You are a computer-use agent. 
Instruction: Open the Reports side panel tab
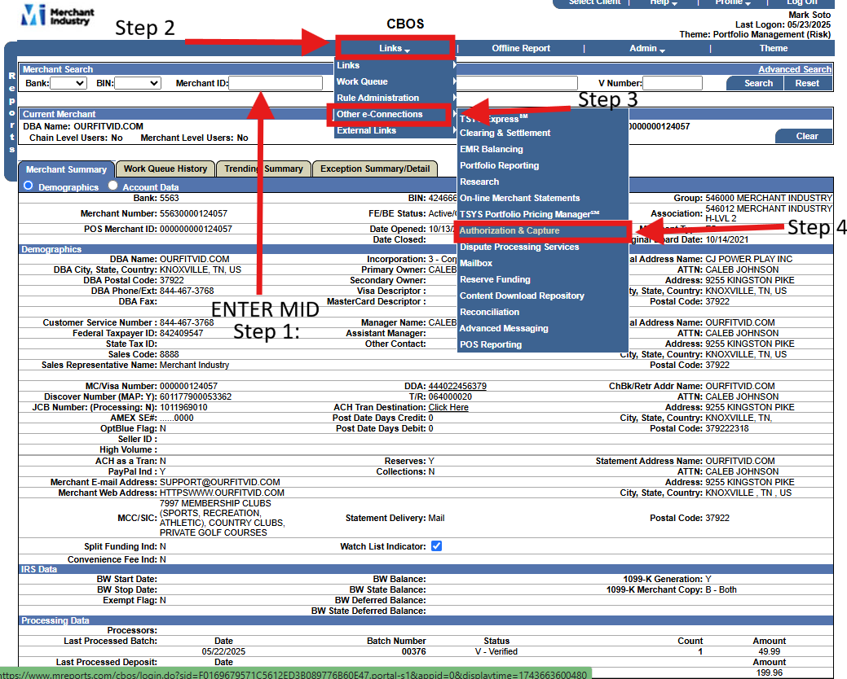coord(11,112)
